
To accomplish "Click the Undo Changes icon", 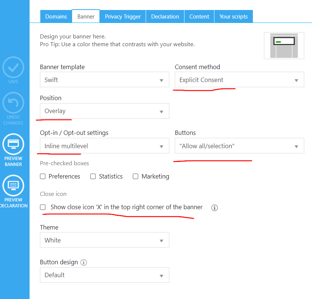I will 13,103.
